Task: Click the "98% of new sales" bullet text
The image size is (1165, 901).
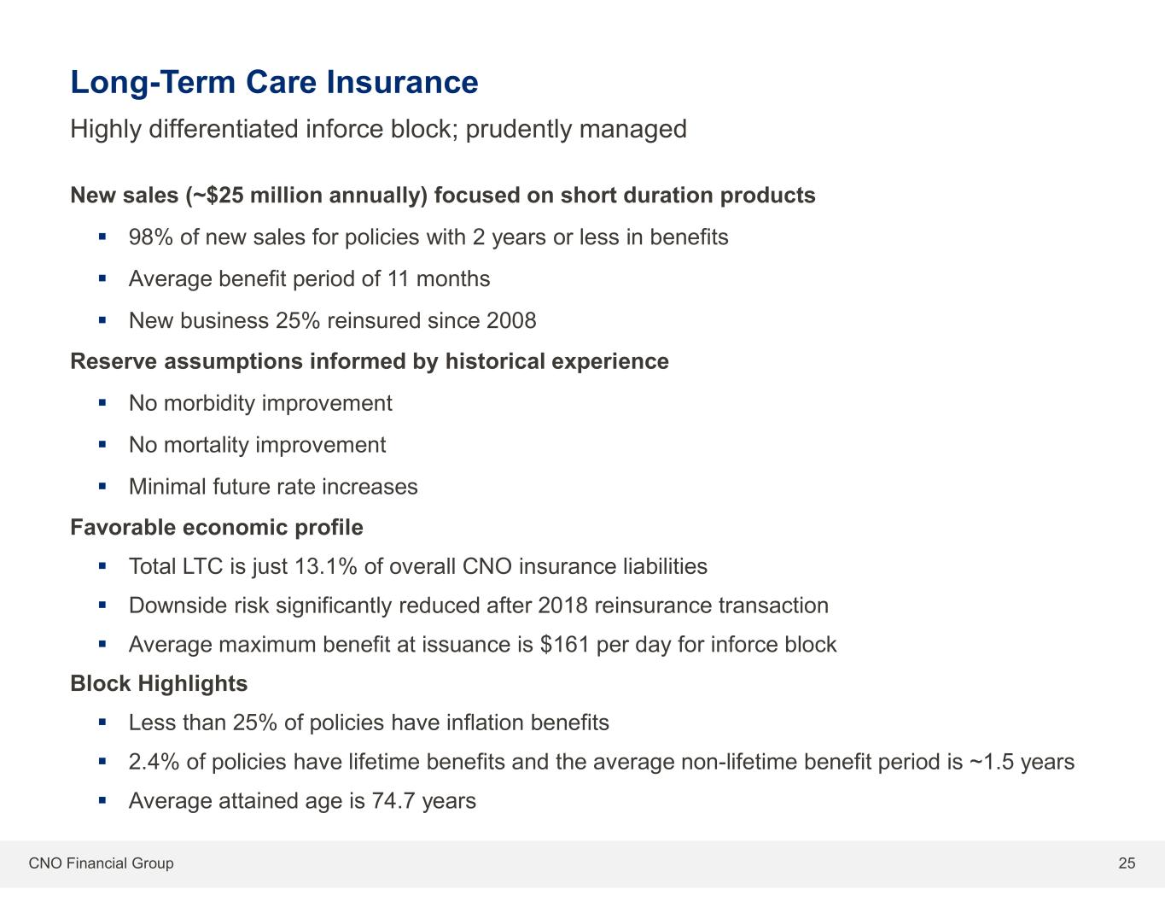Action: (428, 237)
